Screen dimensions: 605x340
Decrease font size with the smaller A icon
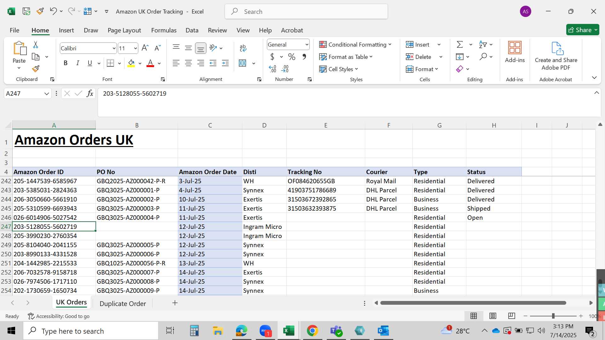coord(158,48)
